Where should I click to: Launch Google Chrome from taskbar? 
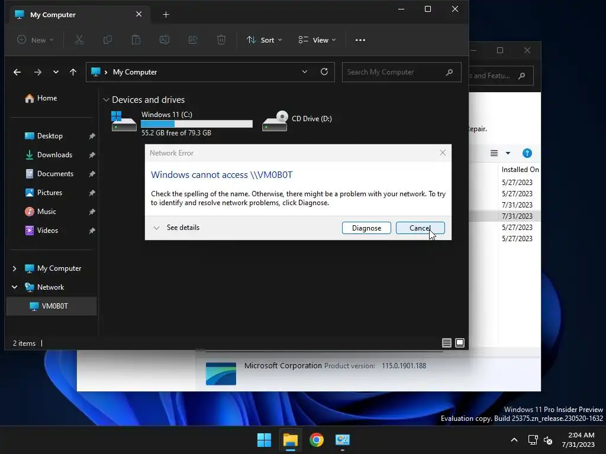(316, 440)
